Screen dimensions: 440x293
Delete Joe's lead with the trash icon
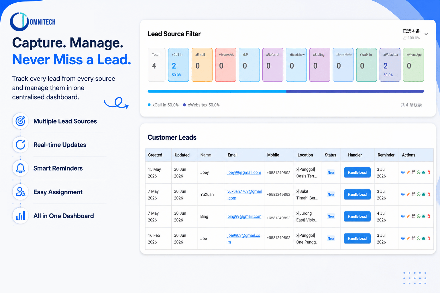click(429, 238)
